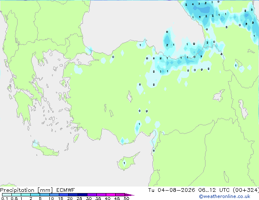
Task: Select the 30–35 mm purple swatch
Action: (92, 195)
